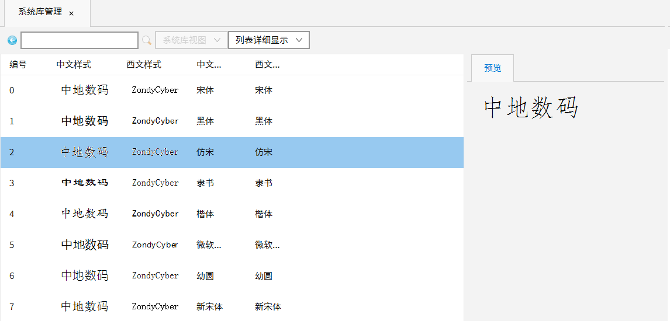Click 宋体 in the Western font column
The width and height of the screenshot is (670, 321).
point(264,90)
